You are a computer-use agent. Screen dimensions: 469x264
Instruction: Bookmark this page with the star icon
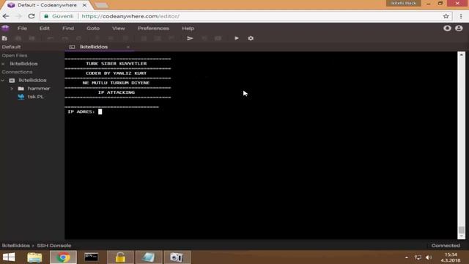pyautogui.click(x=446, y=16)
